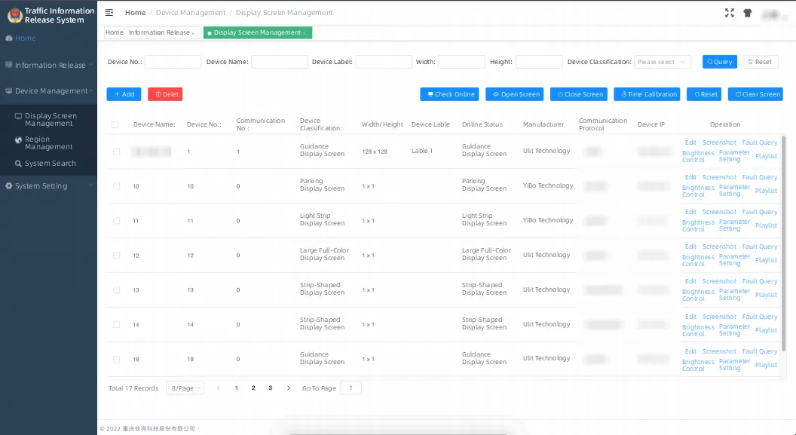Viewport: 796px width, 435px height.
Task: Open Brightness Control for device 13
Action: point(698,295)
